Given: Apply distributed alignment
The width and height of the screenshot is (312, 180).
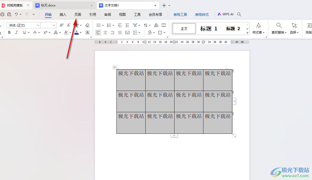Looking at the screenshot, I should pyautogui.click(x=127, y=32).
